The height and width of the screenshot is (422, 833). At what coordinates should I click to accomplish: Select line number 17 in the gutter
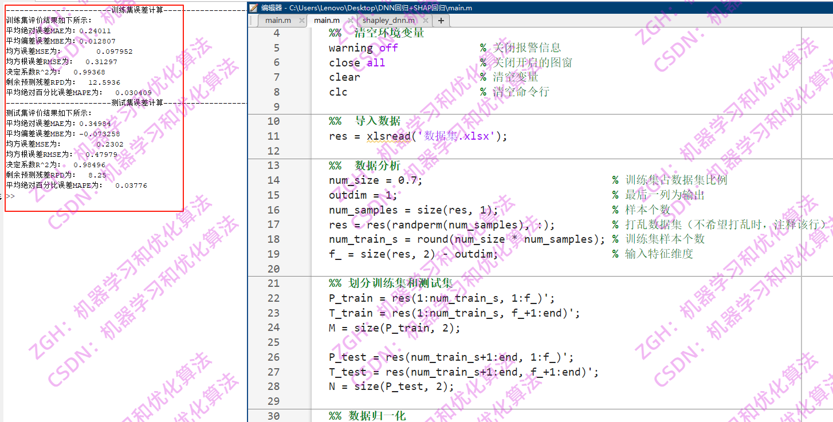pos(273,224)
